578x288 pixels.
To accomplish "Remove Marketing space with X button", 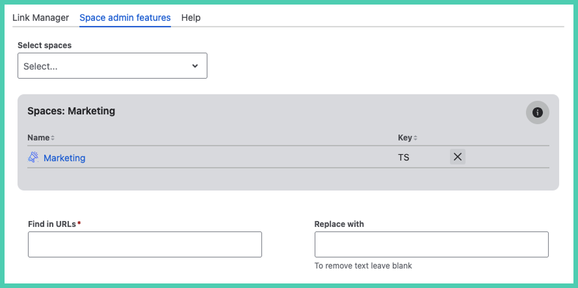I will click(x=458, y=157).
